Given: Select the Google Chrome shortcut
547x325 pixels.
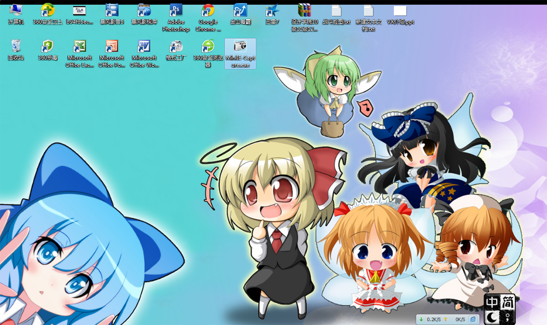Looking at the screenshot, I should click(x=208, y=18).
